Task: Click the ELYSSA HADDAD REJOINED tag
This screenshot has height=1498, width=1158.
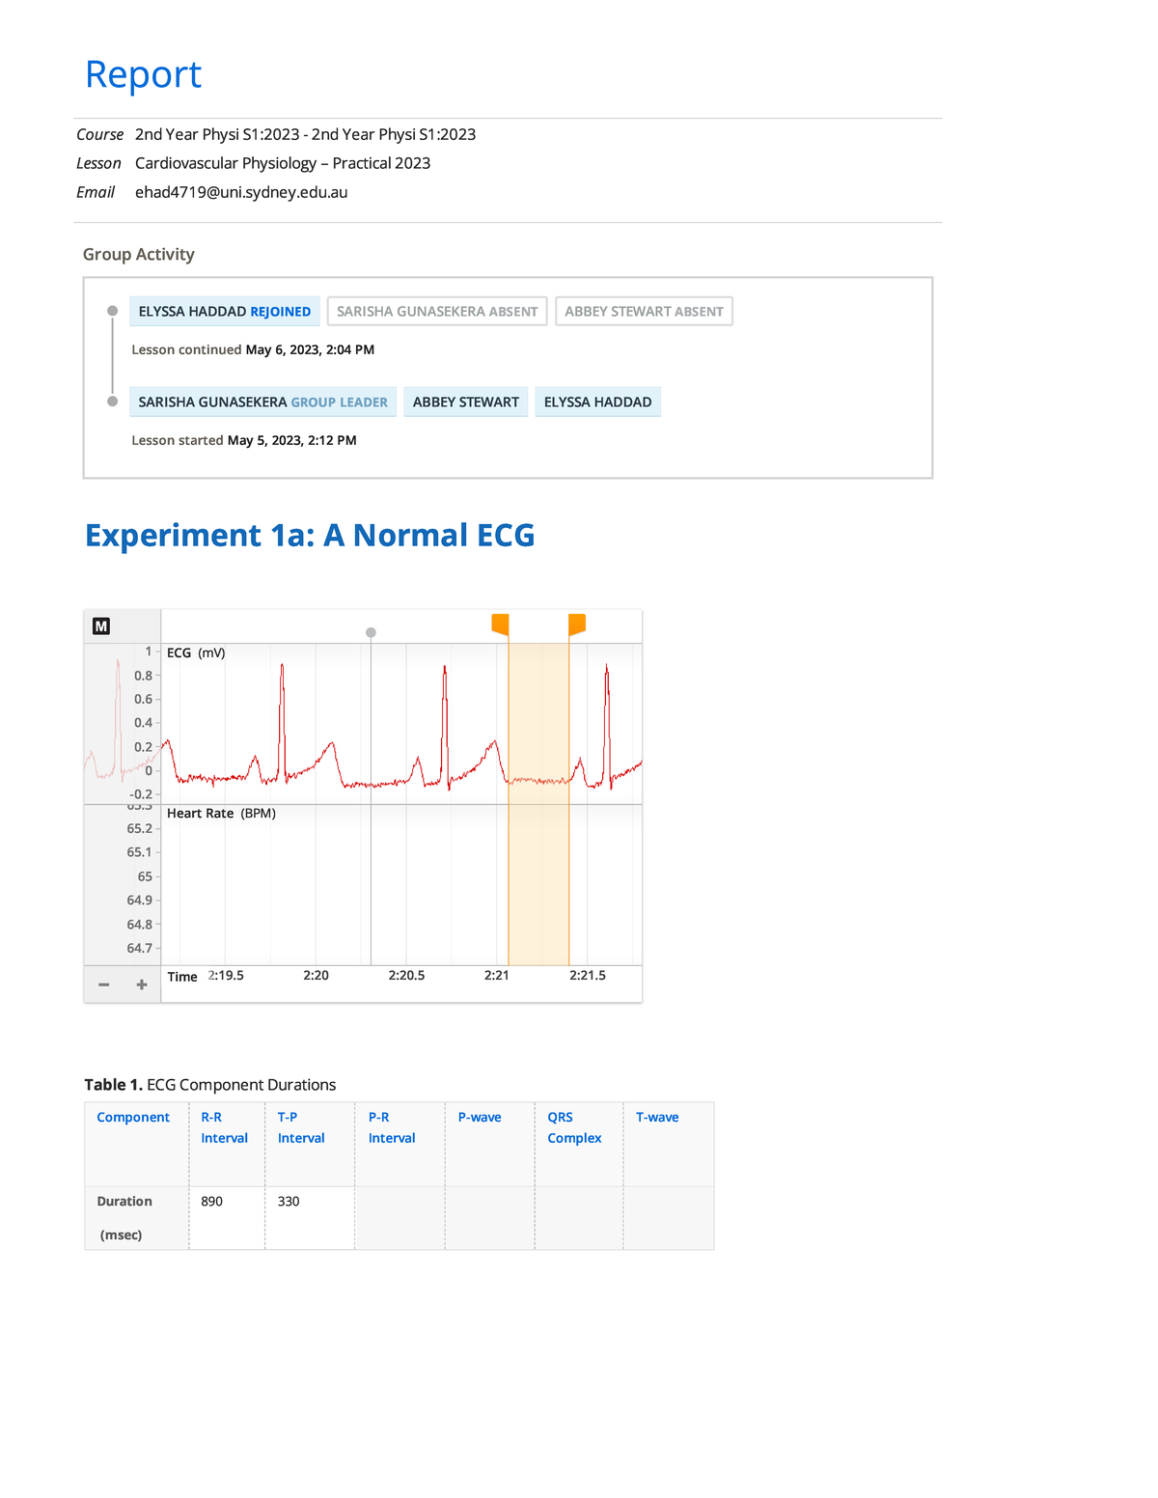Action: [225, 312]
